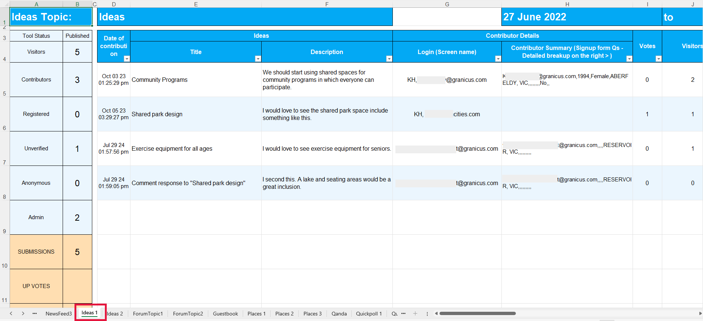Select row 5 header

click(4, 80)
